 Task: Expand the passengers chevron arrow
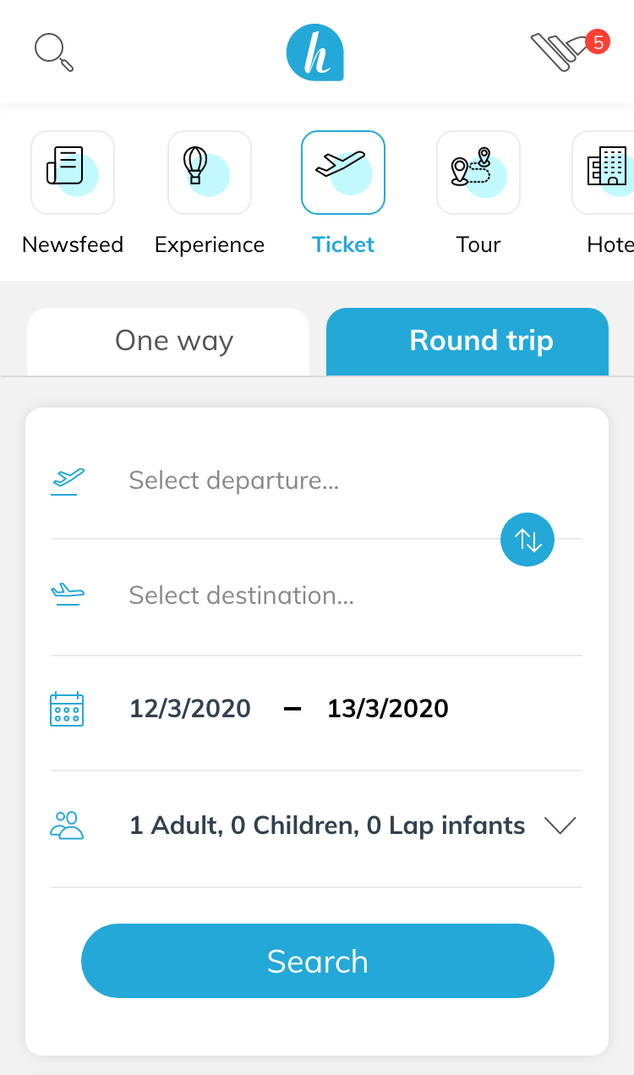(560, 825)
